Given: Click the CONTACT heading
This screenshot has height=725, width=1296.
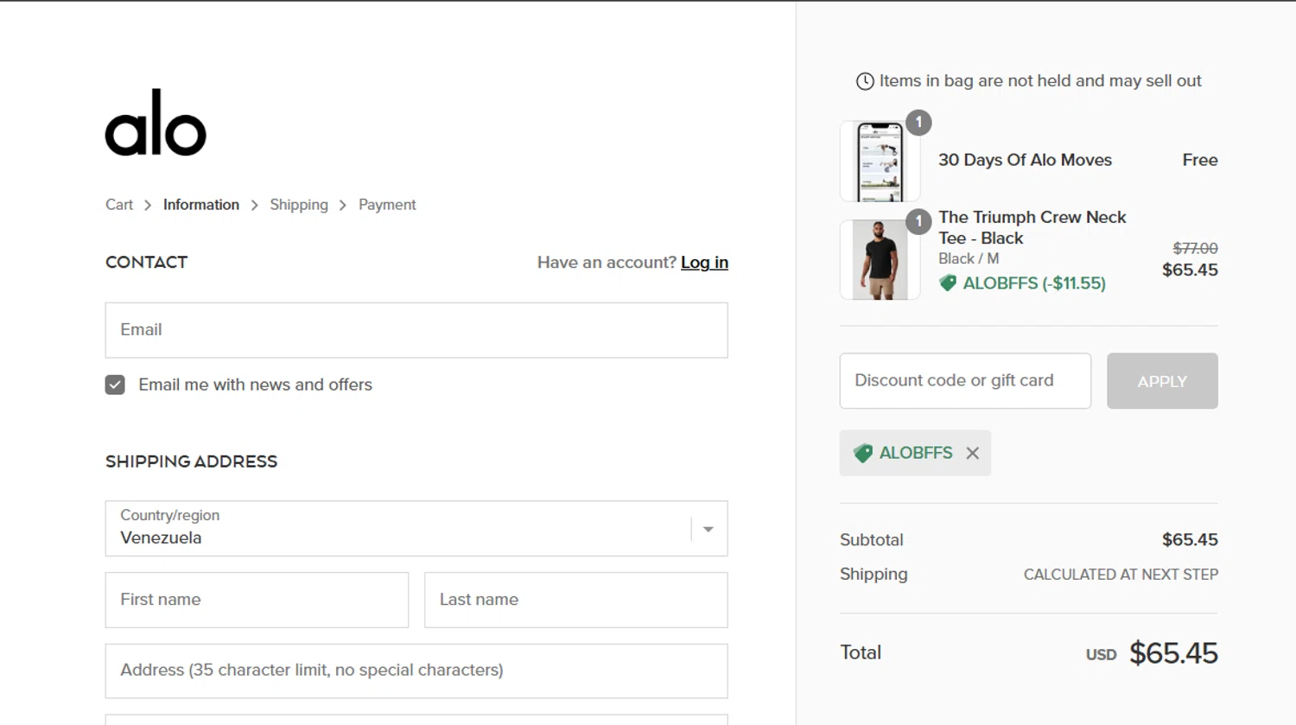Looking at the screenshot, I should [x=146, y=263].
